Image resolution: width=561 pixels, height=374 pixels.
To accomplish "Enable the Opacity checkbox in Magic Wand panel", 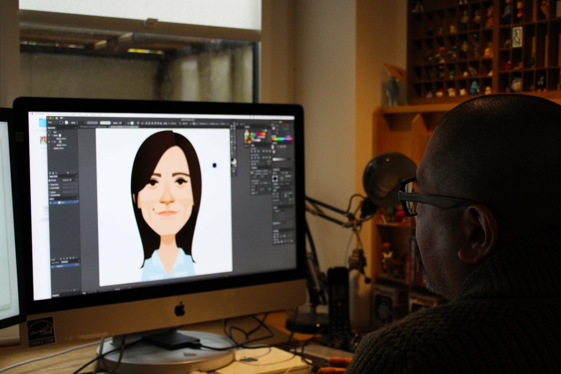I will pyautogui.click(x=50, y=192).
